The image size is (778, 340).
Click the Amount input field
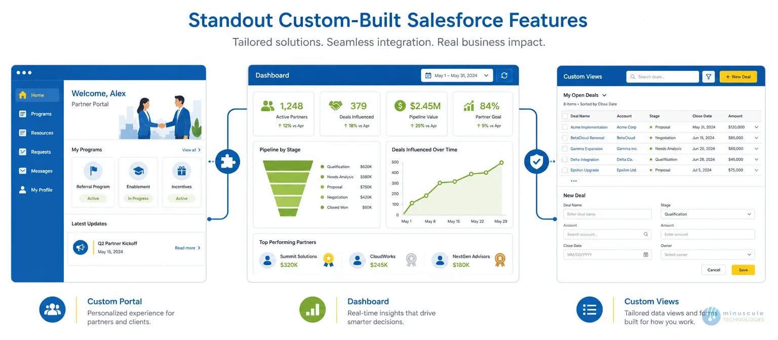pos(708,234)
